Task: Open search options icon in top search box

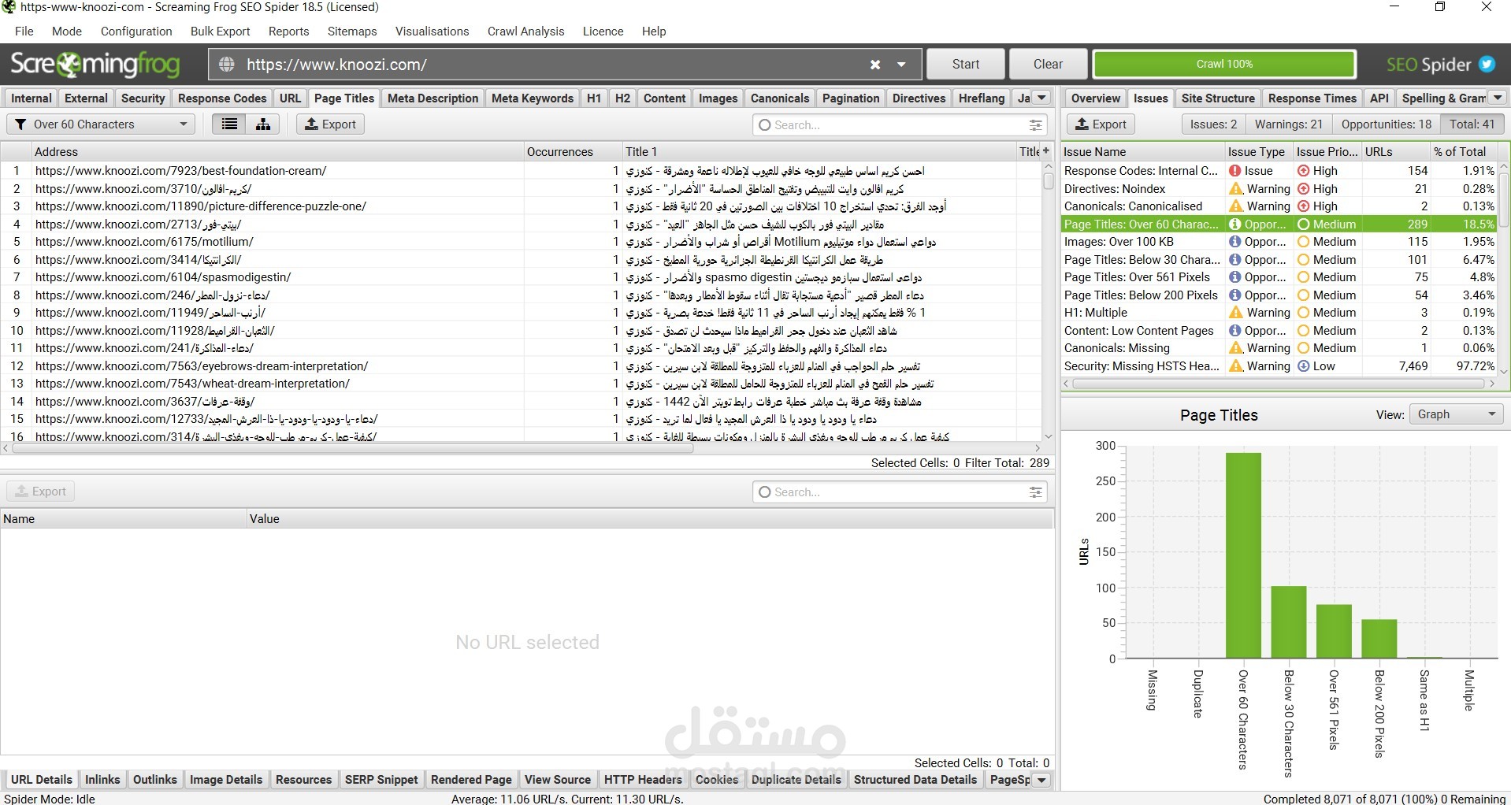Action: 1035,124
